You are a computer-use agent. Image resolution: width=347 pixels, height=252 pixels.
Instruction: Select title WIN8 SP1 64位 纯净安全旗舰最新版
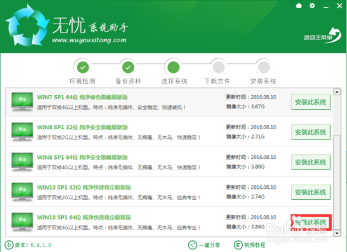83,158
